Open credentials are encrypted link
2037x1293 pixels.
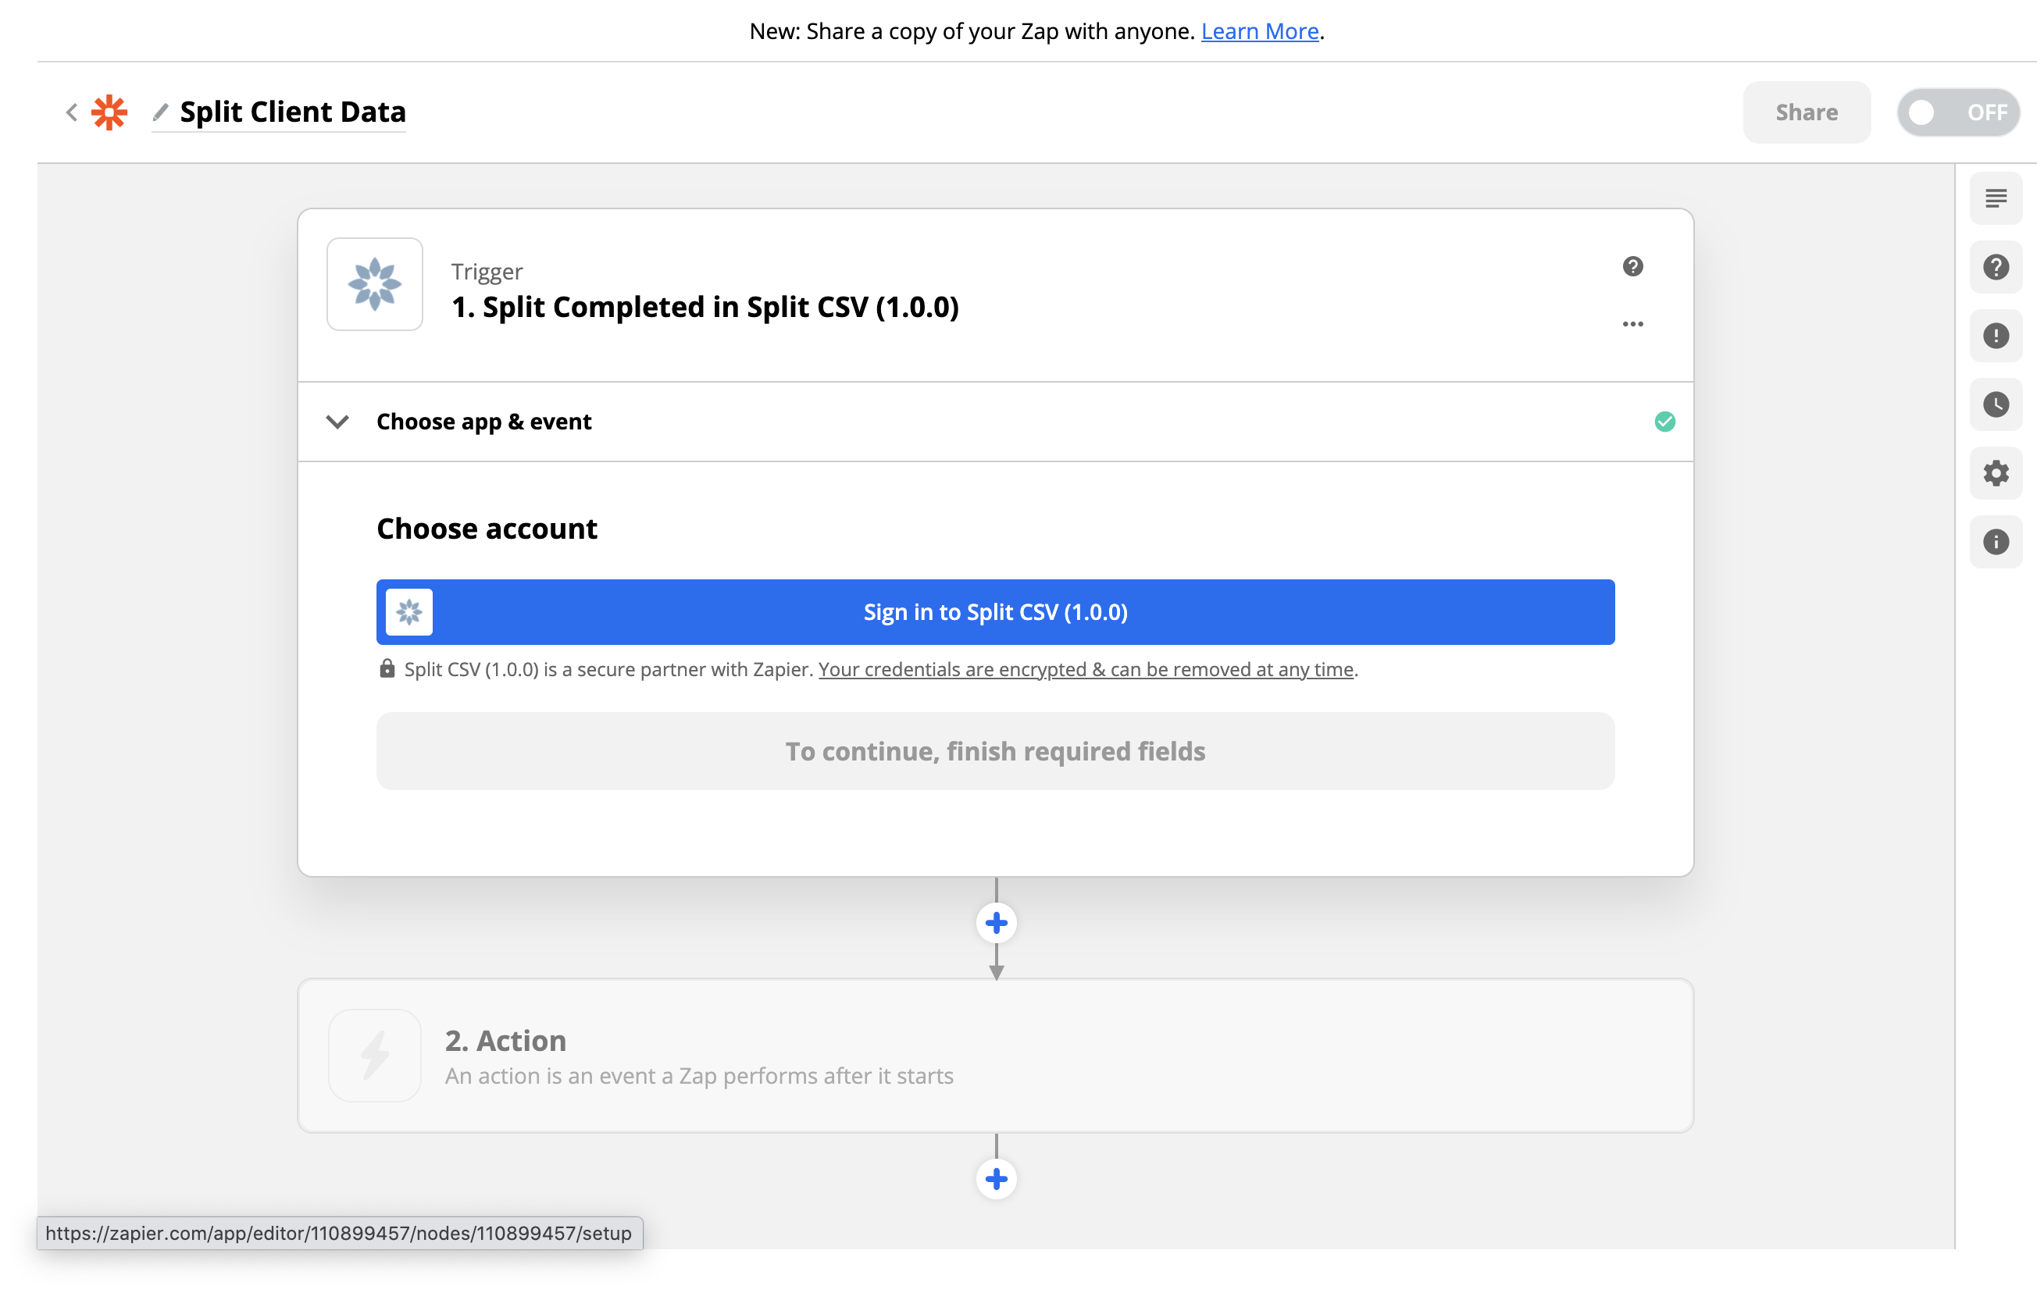(x=1086, y=669)
